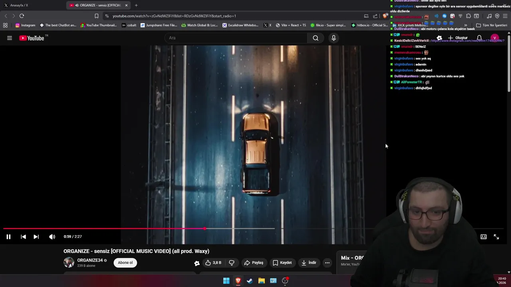Switch to the Anasayfa / X tab
This screenshot has height=287, width=511.
(x=32, y=5)
